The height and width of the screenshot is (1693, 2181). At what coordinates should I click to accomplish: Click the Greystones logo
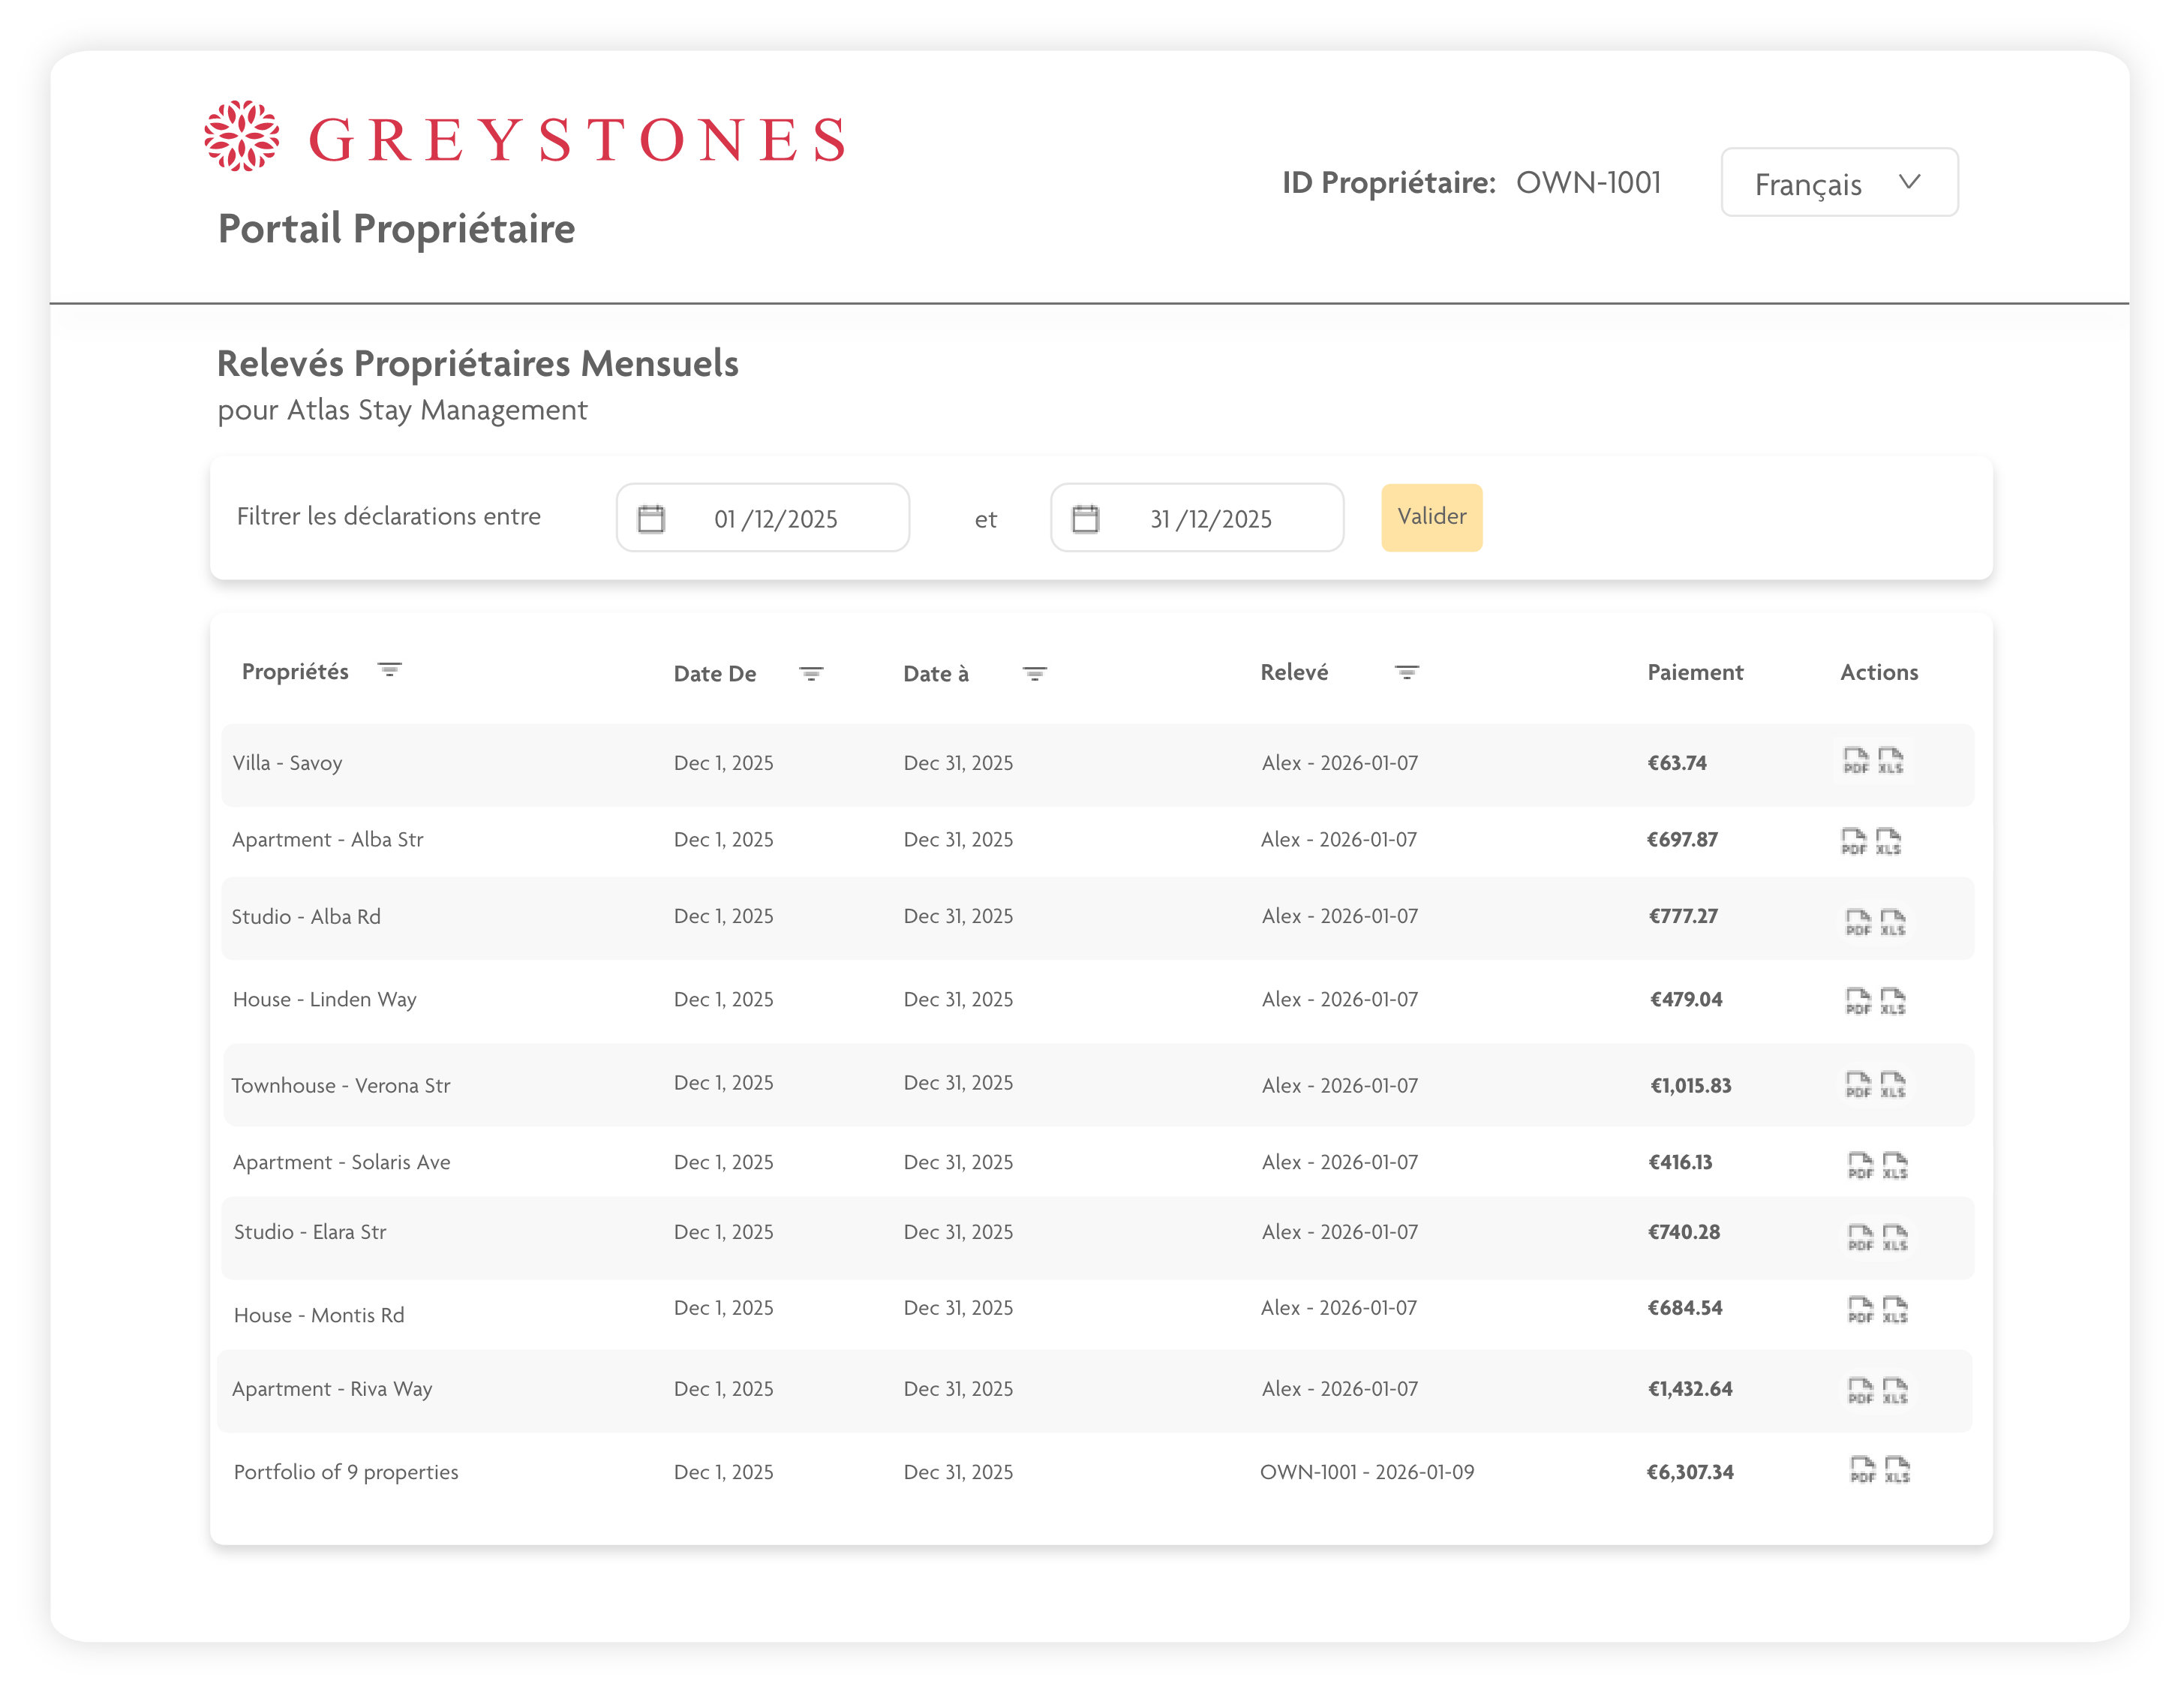(525, 138)
